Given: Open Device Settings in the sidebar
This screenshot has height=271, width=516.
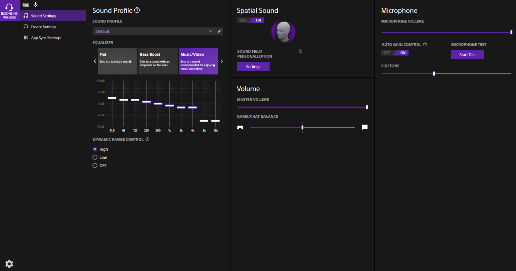Looking at the screenshot, I should (44, 27).
